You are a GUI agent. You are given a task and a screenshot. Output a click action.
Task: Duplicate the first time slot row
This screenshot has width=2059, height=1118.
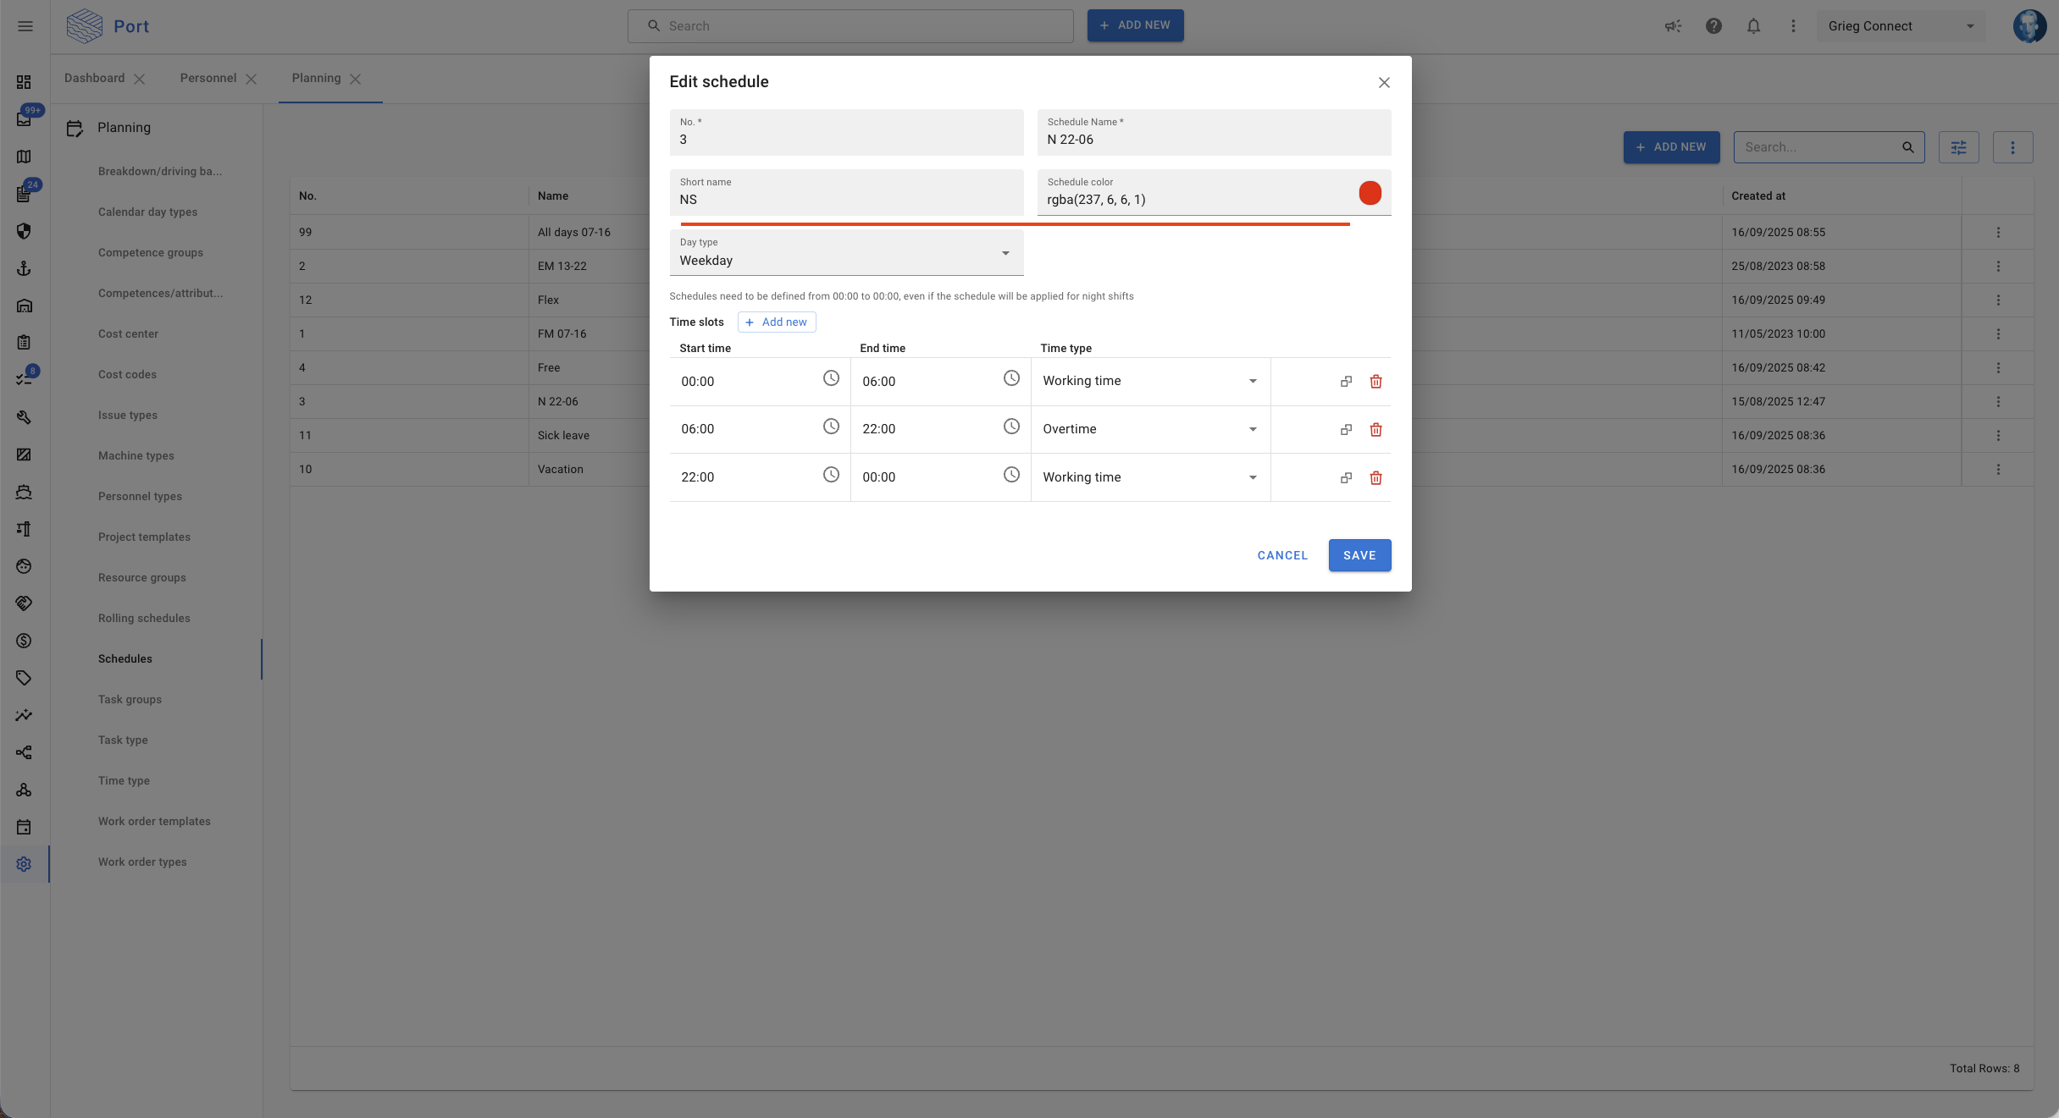(1346, 382)
